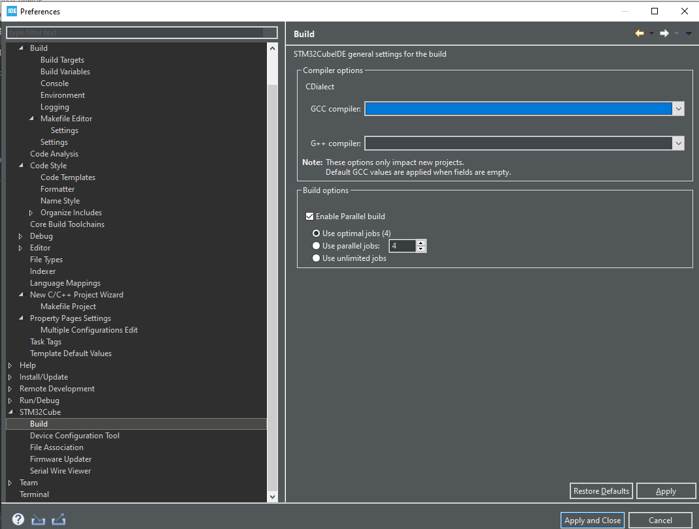Toggle Enable Parallel build checkbox
Viewport: 699px width, 529px height.
[309, 216]
